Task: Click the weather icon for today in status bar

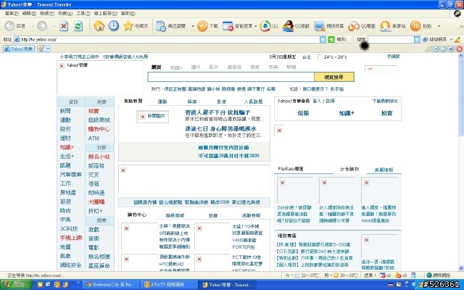Action: tap(297, 275)
